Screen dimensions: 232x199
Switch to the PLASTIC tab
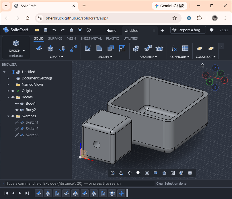pyautogui.click(x=112, y=38)
